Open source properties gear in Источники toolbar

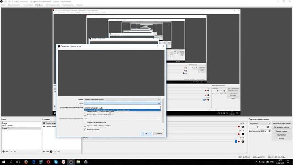51,152
